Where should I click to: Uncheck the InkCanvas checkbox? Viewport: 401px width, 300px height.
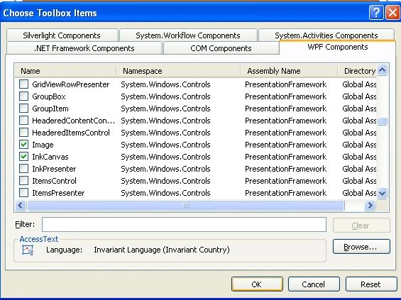[24, 157]
